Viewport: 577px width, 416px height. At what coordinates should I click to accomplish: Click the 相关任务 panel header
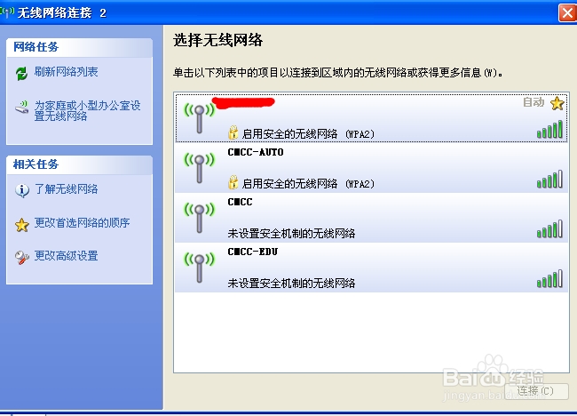coord(80,164)
